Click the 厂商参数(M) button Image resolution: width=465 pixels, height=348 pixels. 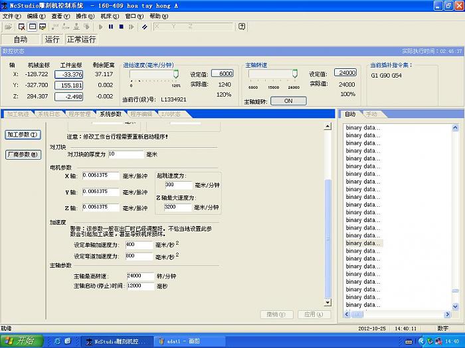(23, 154)
